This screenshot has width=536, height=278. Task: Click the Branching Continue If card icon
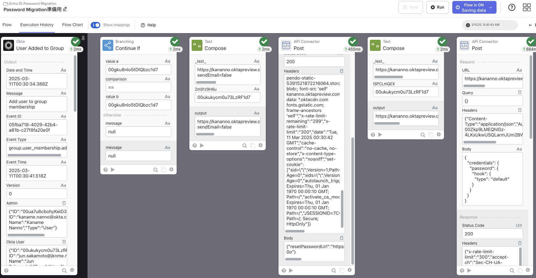pos(108,45)
